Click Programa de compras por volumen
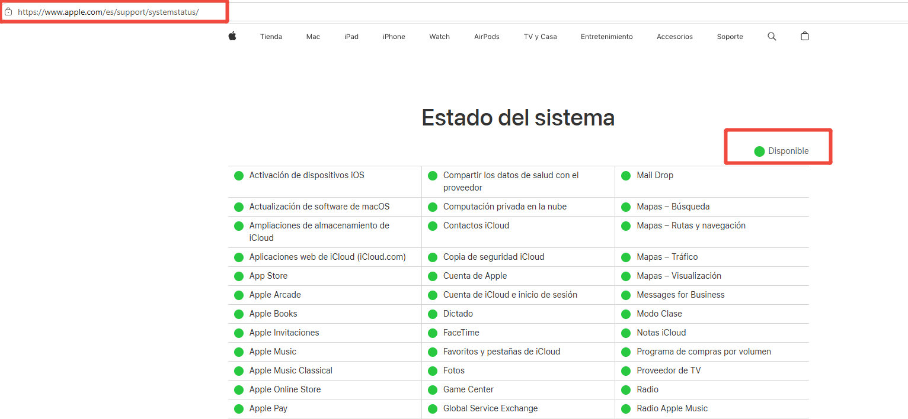The image size is (908, 419). [x=704, y=352]
